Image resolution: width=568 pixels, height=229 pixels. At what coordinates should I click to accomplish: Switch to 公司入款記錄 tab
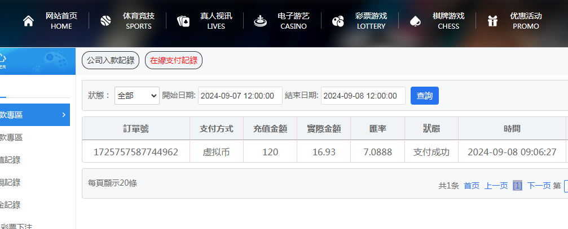(x=111, y=60)
